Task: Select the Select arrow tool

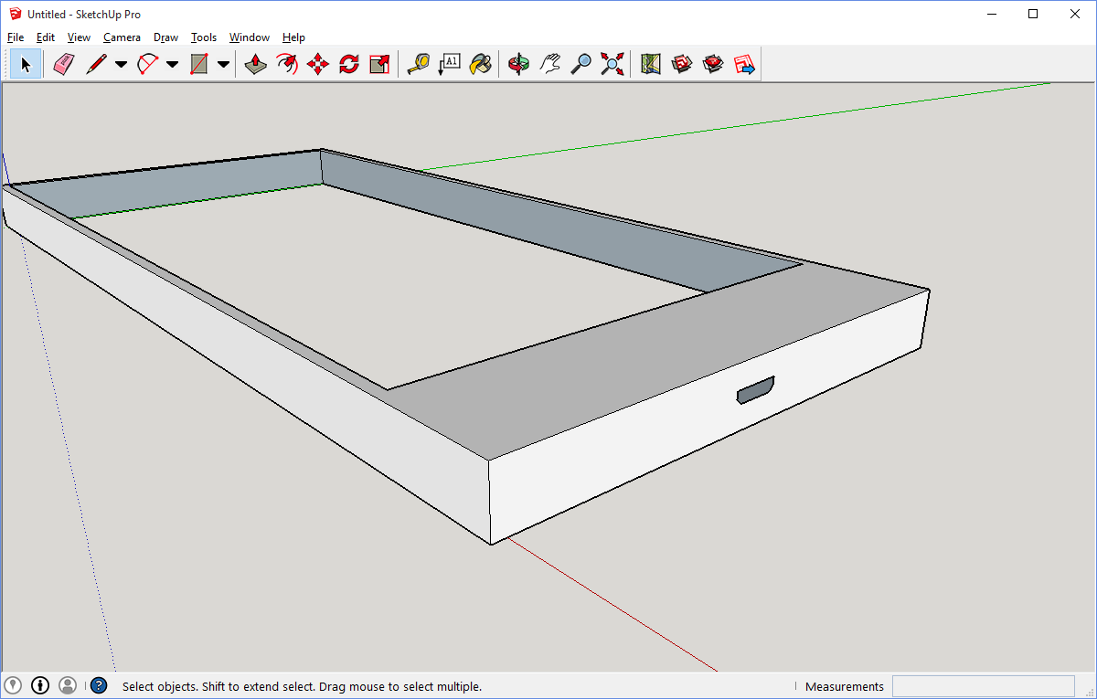Action: pos(27,64)
